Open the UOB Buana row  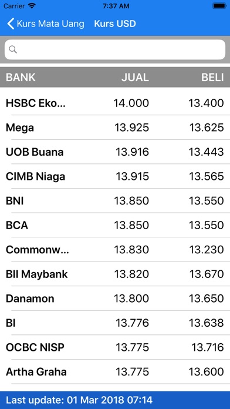[x=115, y=152]
